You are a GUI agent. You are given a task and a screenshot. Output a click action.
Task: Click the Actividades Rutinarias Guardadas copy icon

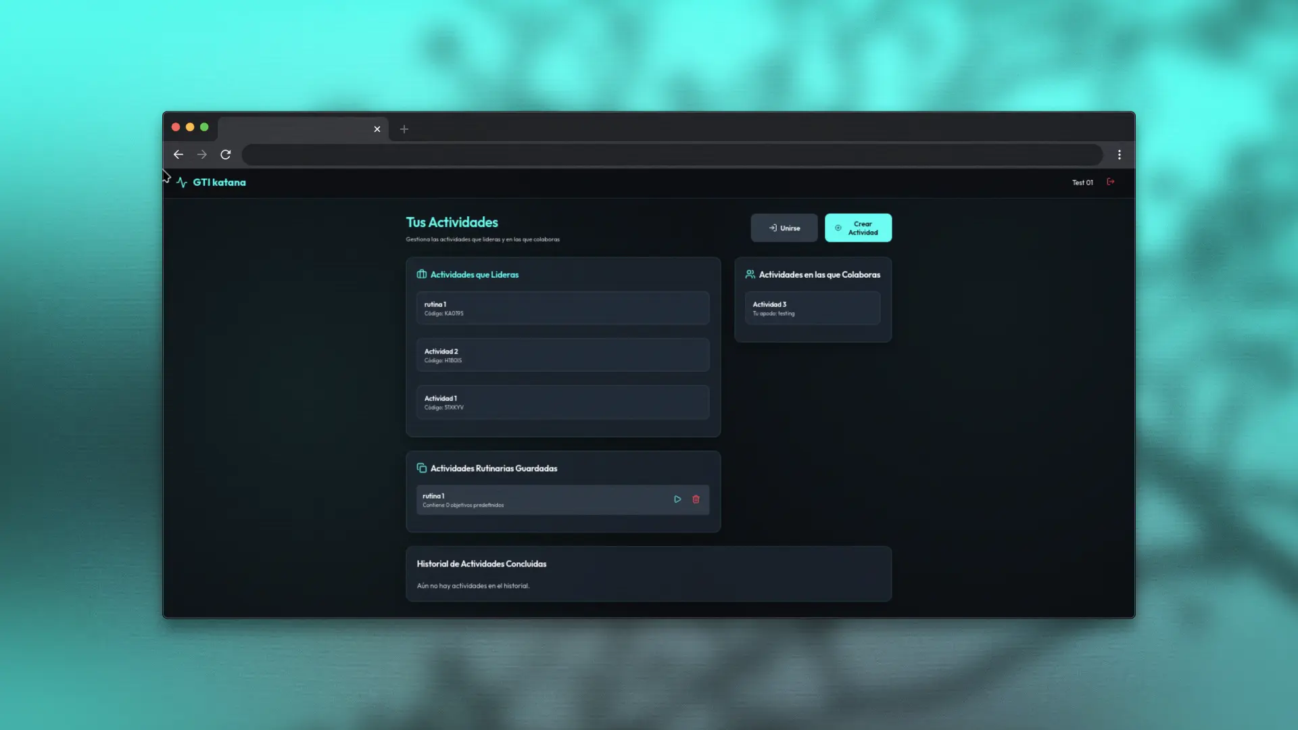(422, 468)
